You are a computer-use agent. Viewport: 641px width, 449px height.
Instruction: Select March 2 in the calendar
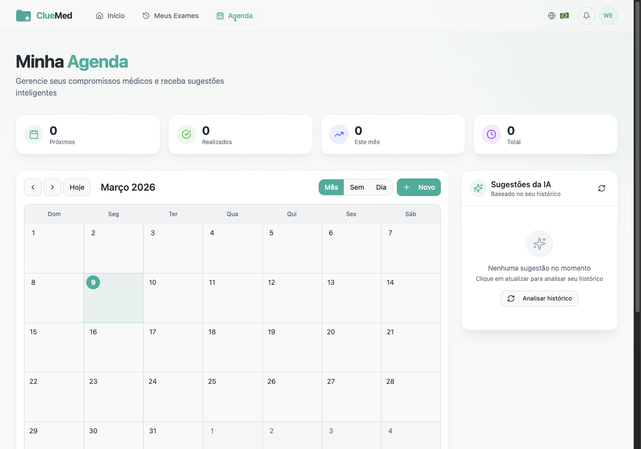coord(114,249)
